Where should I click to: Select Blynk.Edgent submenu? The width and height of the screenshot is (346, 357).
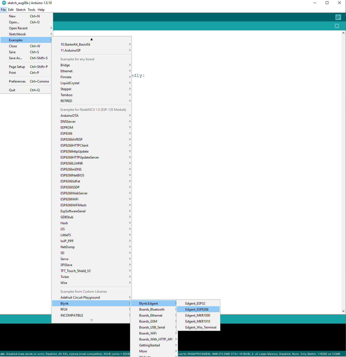(154, 304)
